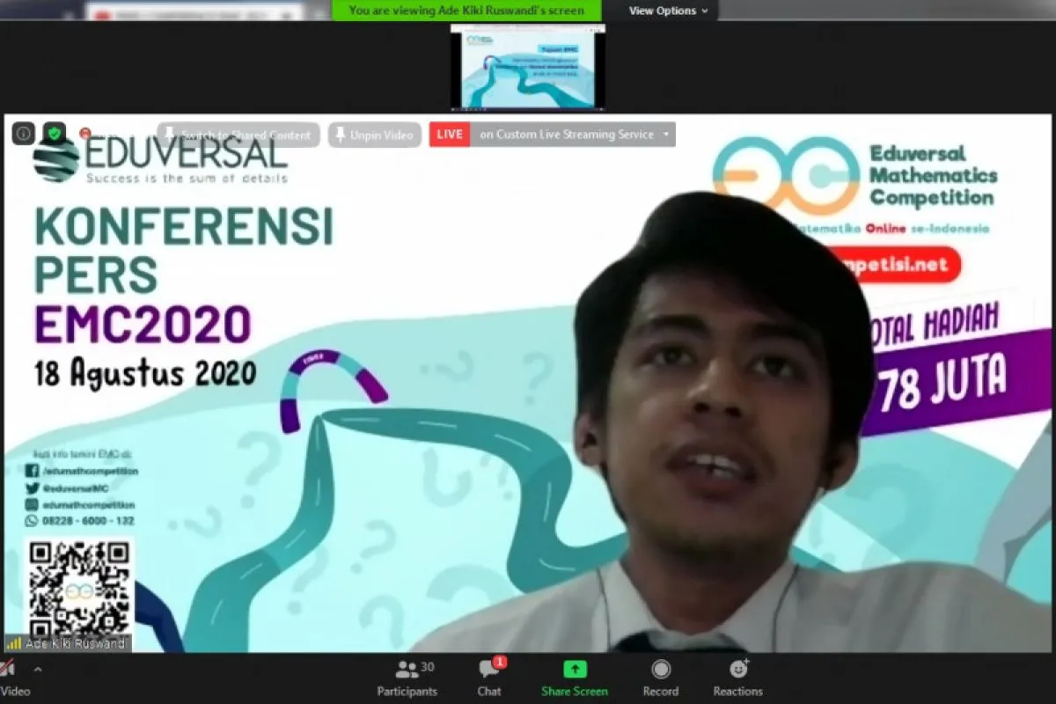Click the "KONFERENSI" heading word

tap(184, 226)
